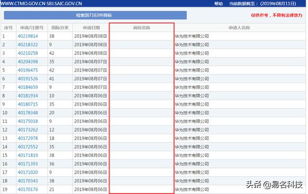Image resolution: width=308 pixels, height=194 pixels.
Task: Click the WWW.CTMO.GOV.CN header text
Action: [23, 3]
